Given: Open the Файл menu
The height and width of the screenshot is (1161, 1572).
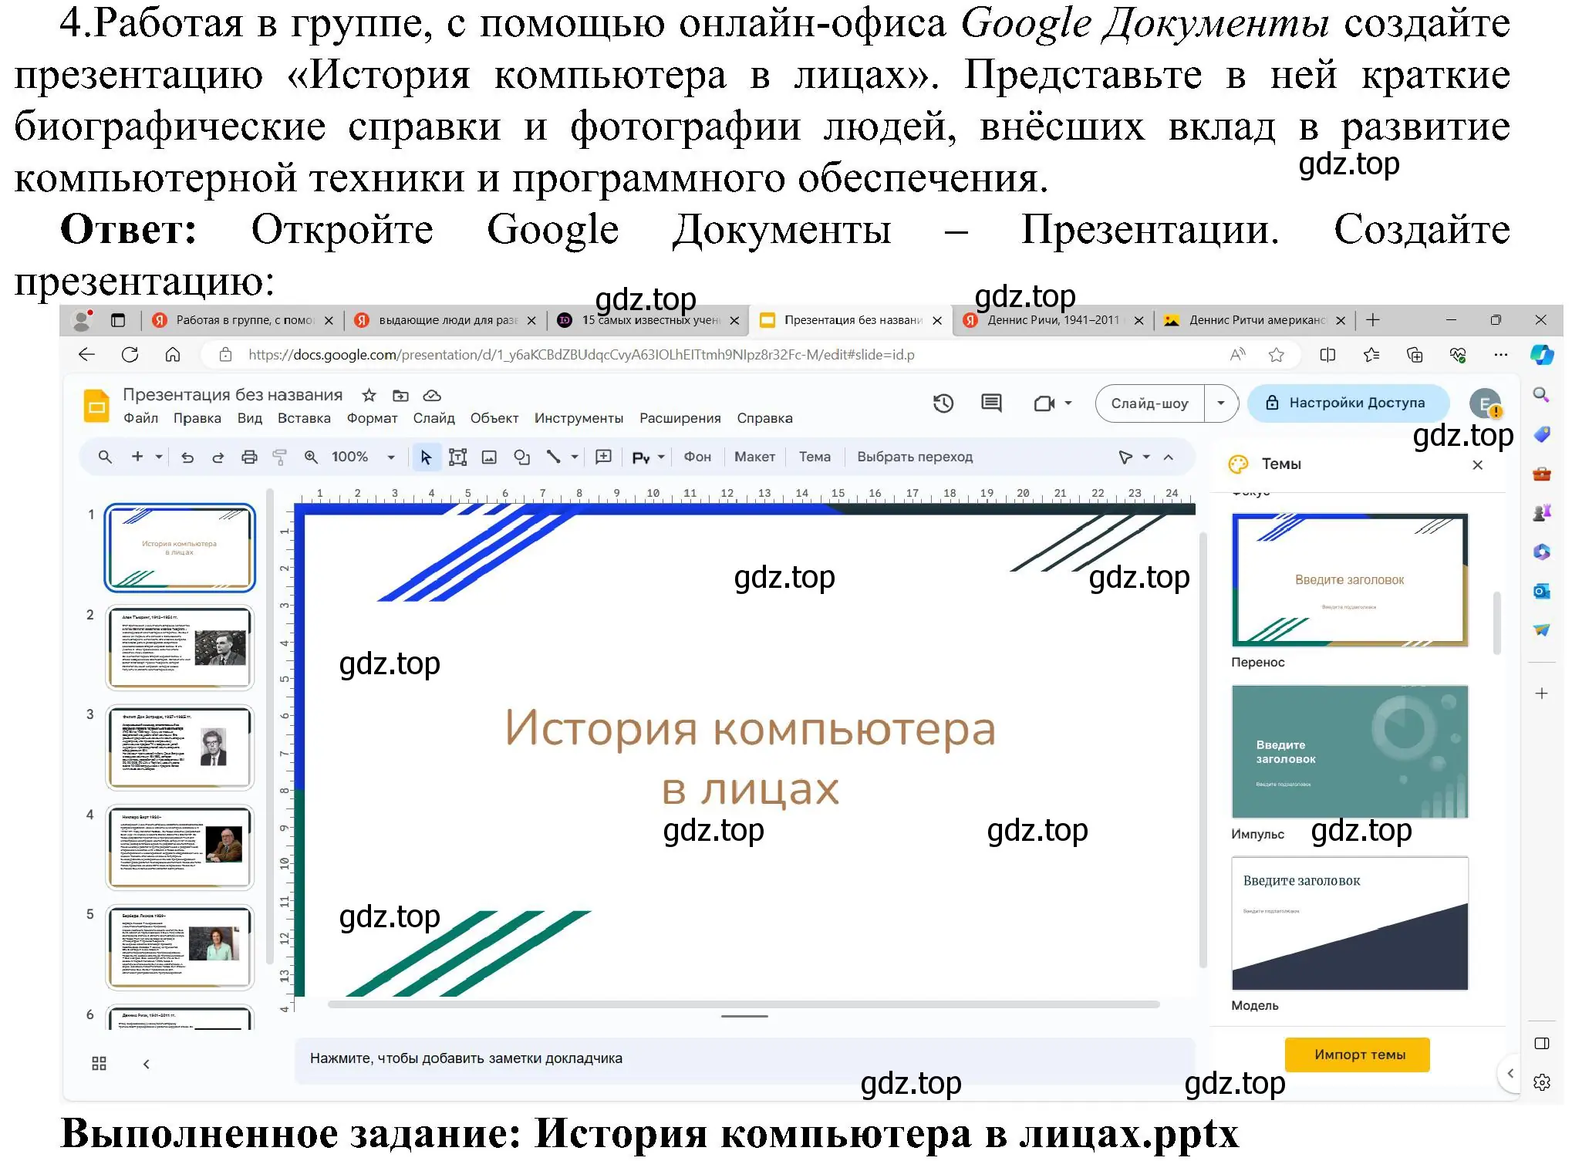Looking at the screenshot, I should tap(140, 418).
